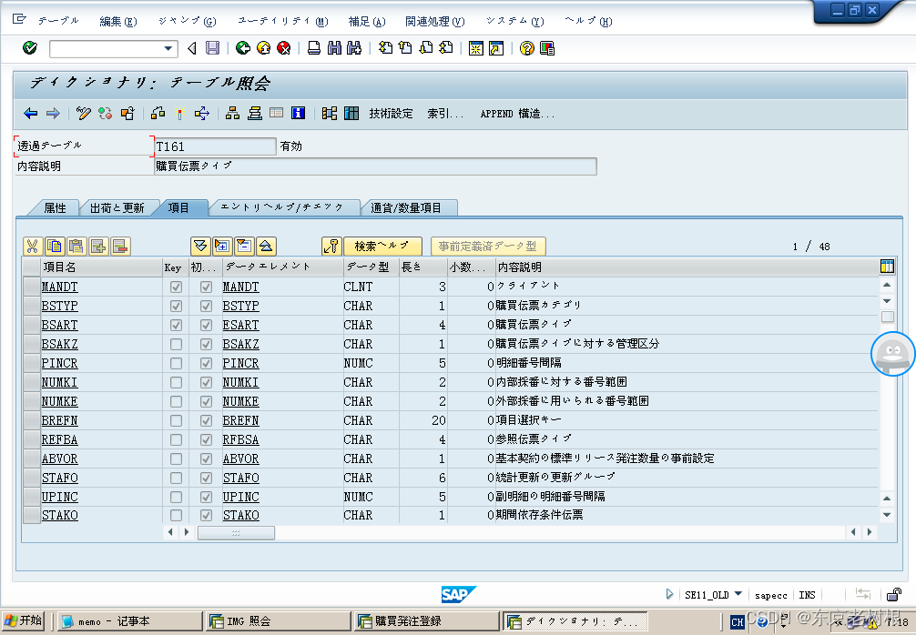
Task: Click the table name field T161
Action: pos(215,146)
